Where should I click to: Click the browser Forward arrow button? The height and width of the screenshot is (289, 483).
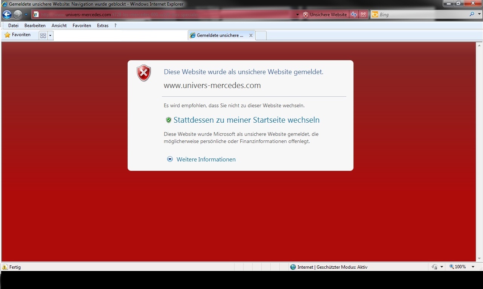(18, 15)
